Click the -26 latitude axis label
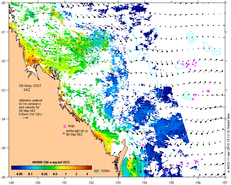Image resolution: width=231 pixels, height=185 pixels. click(3, 177)
